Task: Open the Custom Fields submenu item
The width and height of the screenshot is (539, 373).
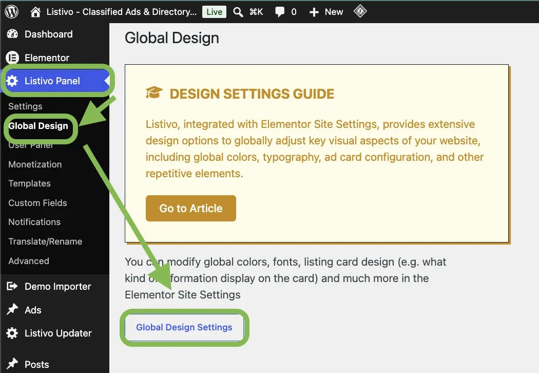Action: tap(37, 203)
